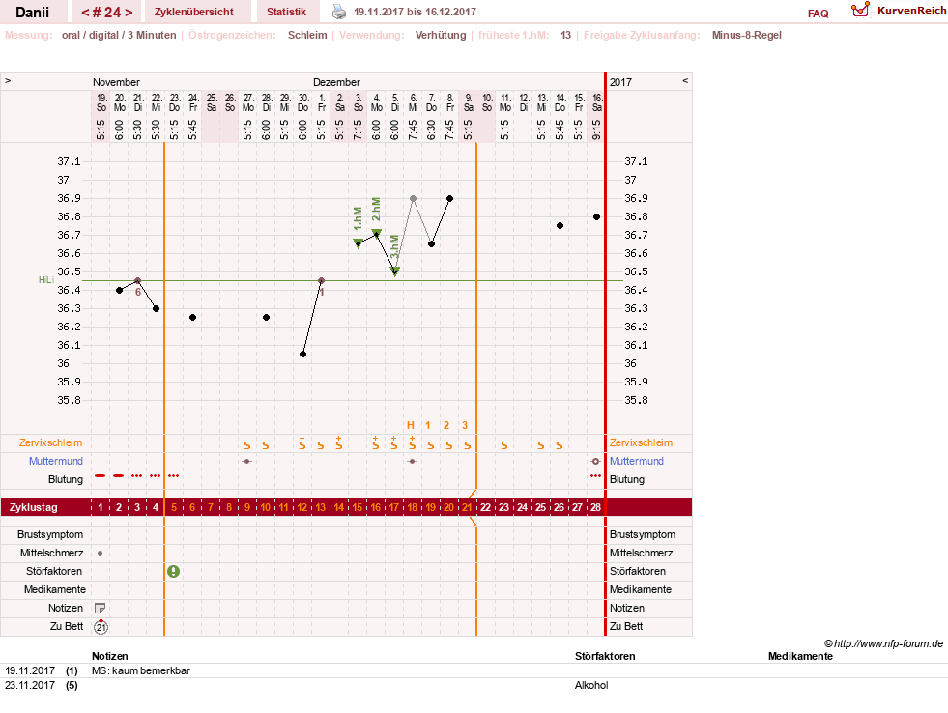Open the KurvenReich logo link

click(x=898, y=11)
